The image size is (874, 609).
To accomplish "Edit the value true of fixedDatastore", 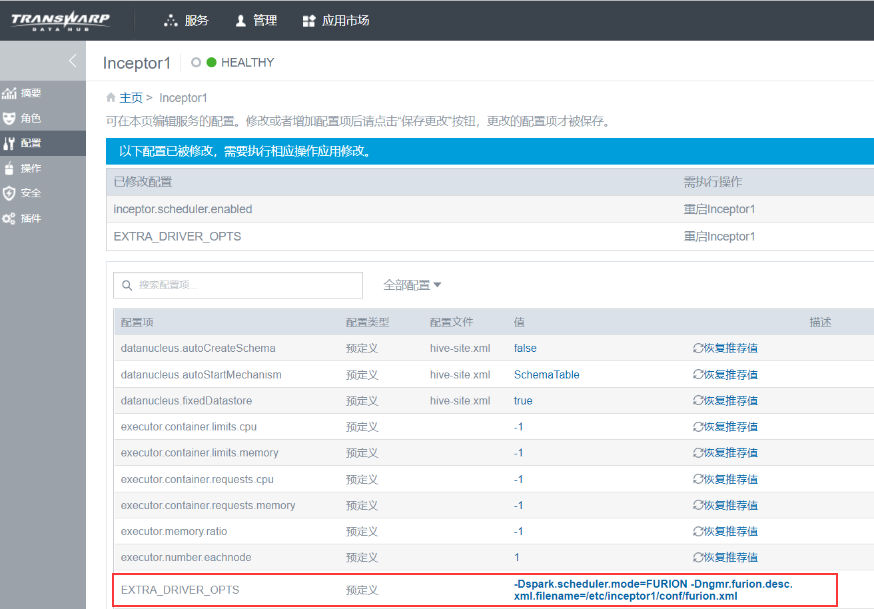I will pyautogui.click(x=523, y=400).
